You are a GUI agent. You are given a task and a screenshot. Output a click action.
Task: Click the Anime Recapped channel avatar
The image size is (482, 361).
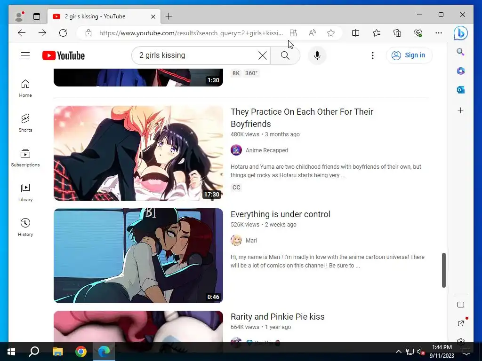(x=236, y=150)
